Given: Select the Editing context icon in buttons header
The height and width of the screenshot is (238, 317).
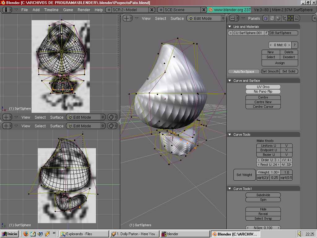Looking at the screenshot, I should (290, 18).
